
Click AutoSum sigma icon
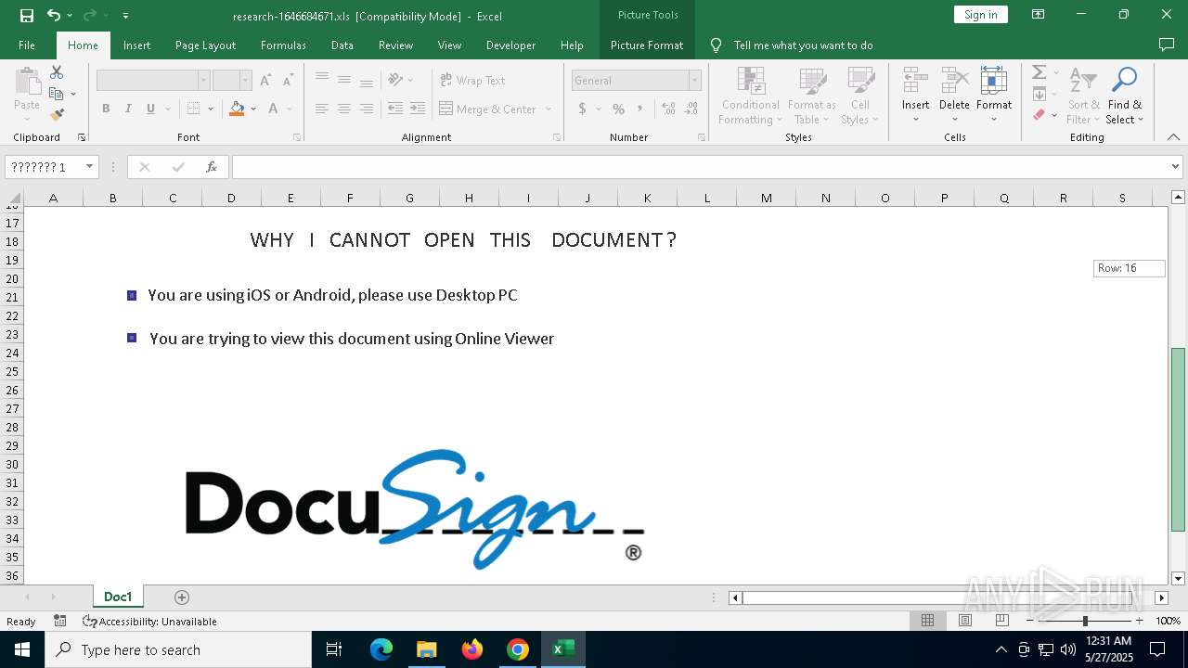[1039, 72]
